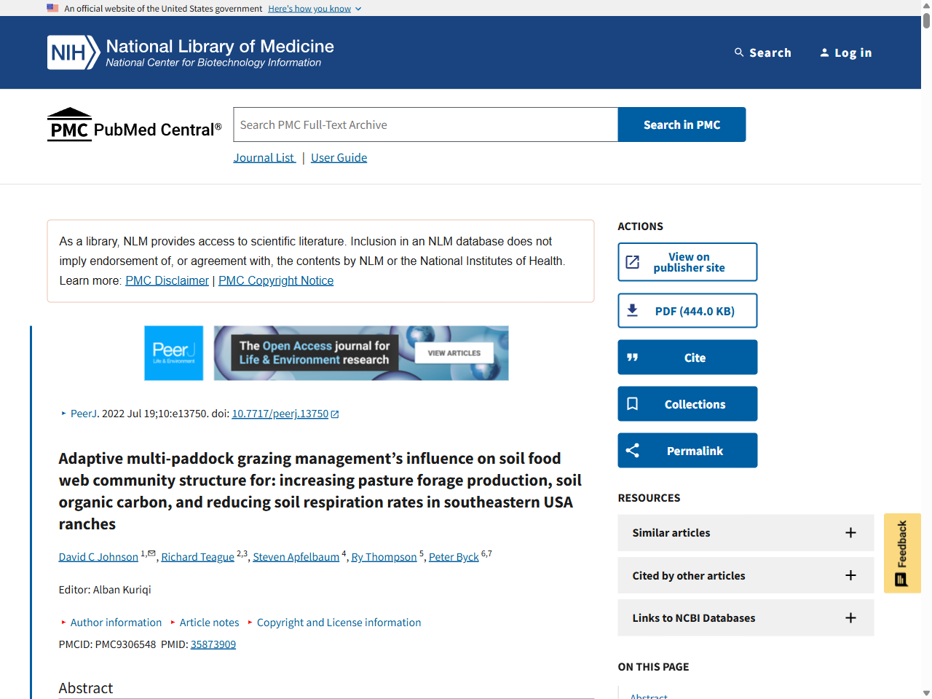Click the bookmark Collections icon
The width and height of the screenshot is (932, 699).
[632, 404]
